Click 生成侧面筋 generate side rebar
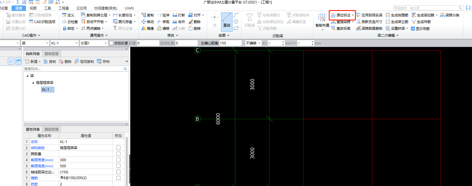Screen dimensions: 472x186 coord(397,15)
